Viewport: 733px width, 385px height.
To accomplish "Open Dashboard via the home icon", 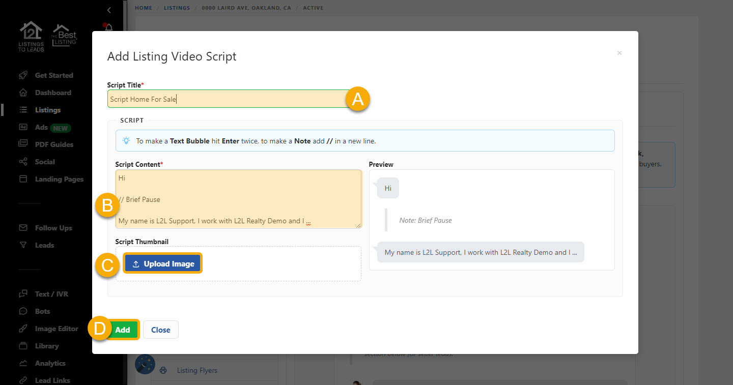I will pyautogui.click(x=23, y=93).
